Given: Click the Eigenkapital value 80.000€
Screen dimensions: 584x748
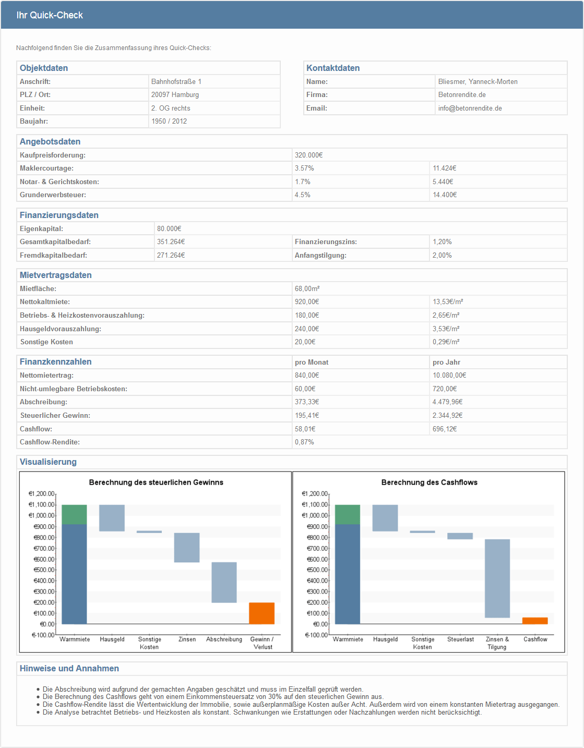Looking at the screenshot, I should tap(169, 229).
